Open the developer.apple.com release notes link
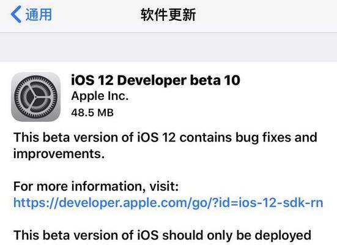The height and width of the screenshot is (245, 337). (x=168, y=203)
